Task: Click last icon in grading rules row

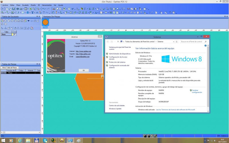Action: coord(32,28)
